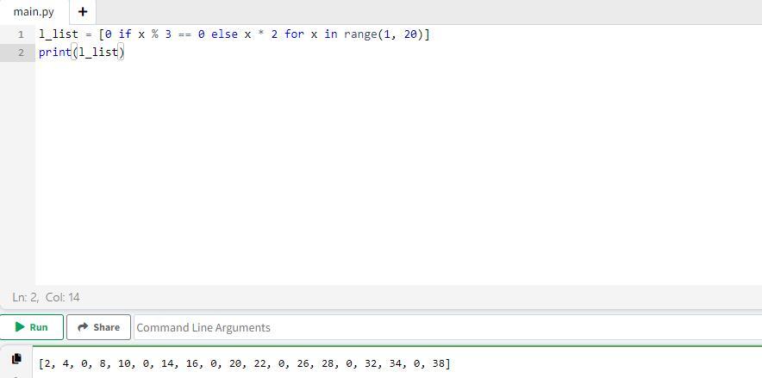This screenshot has width=762, height=378.
Task: Run the Python program
Action: tap(32, 327)
